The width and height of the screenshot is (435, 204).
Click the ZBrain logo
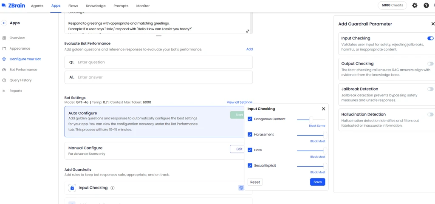[12, 6]
